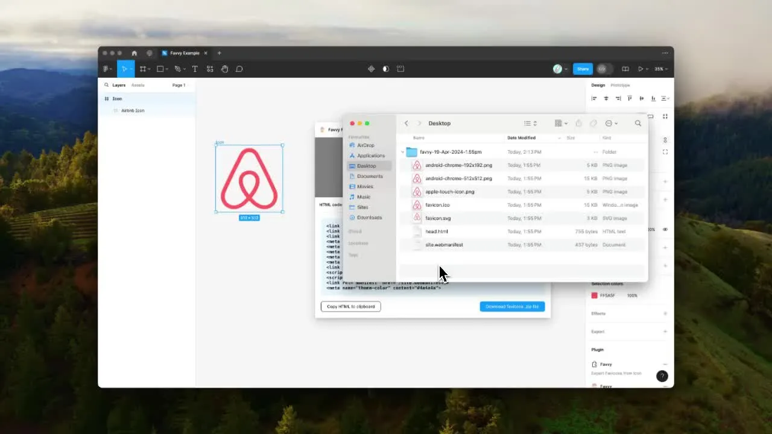The width and height of the screenshot is (772, 434).
Task: Toggle layer visibility eye icon
Action: point(665,230)
